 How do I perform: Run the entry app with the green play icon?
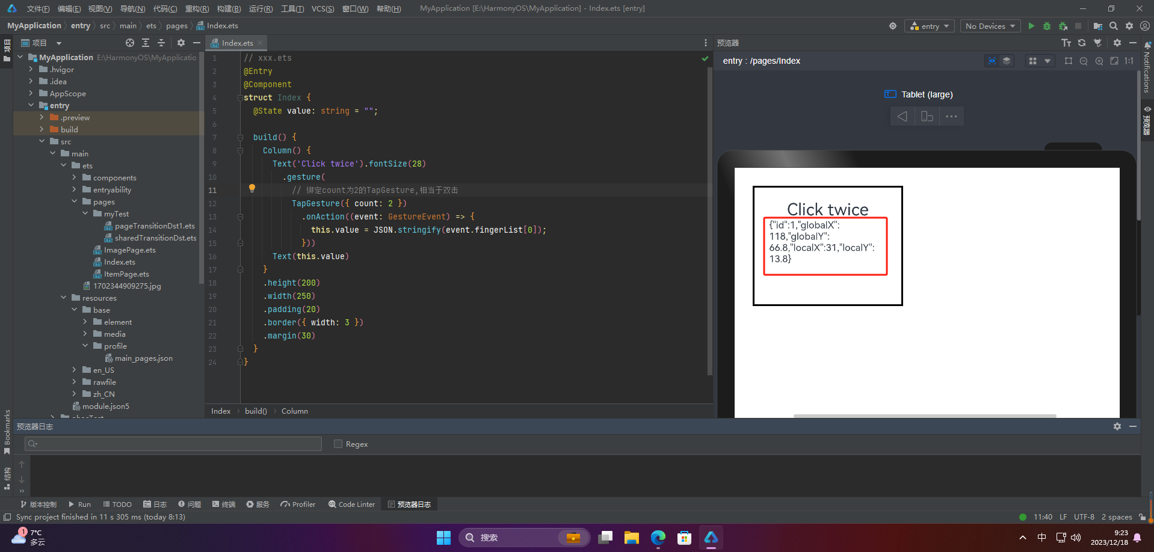click(x=1031, y=26)
